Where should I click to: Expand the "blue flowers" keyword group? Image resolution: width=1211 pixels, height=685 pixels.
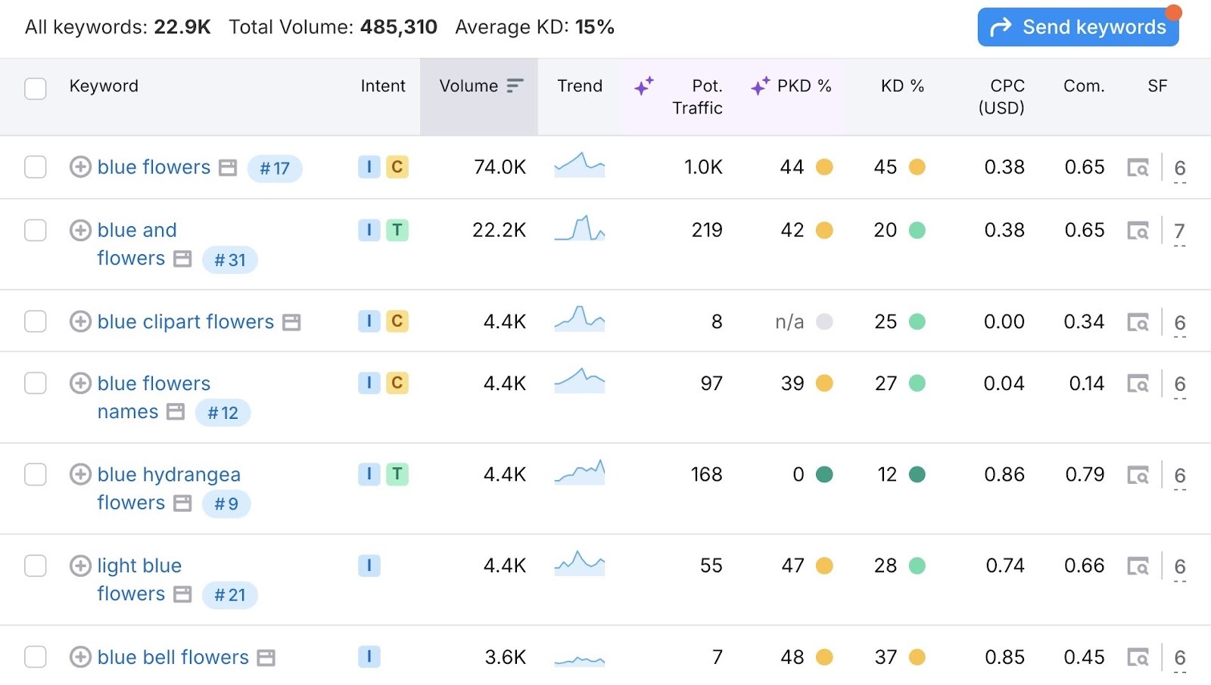pos(80,167)
